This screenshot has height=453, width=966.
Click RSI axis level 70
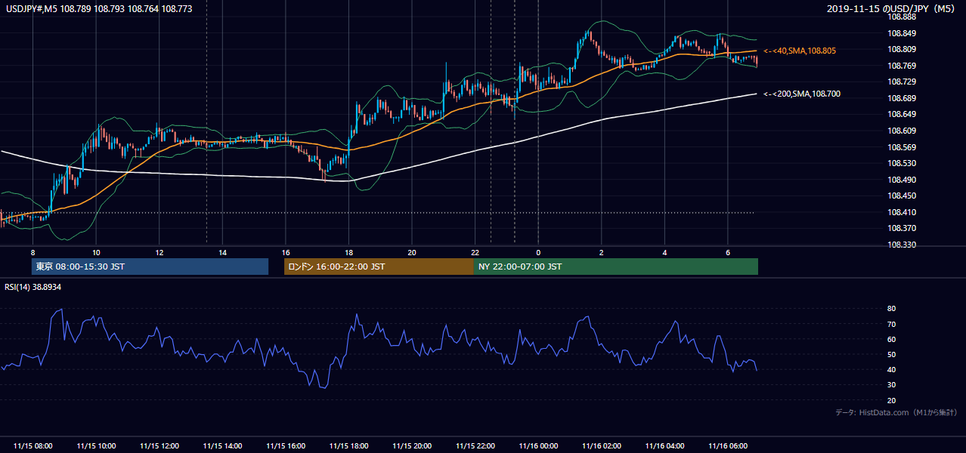click(x=892, y=324)
